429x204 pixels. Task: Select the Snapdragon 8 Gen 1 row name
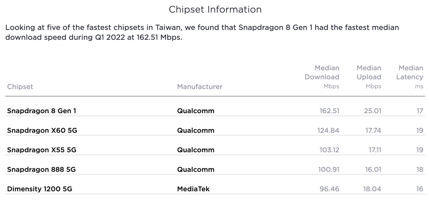point(41,111)
